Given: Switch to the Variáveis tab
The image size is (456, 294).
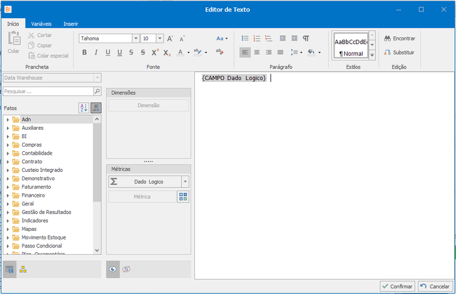Looking at the screenshot, I should coord(41,24).
